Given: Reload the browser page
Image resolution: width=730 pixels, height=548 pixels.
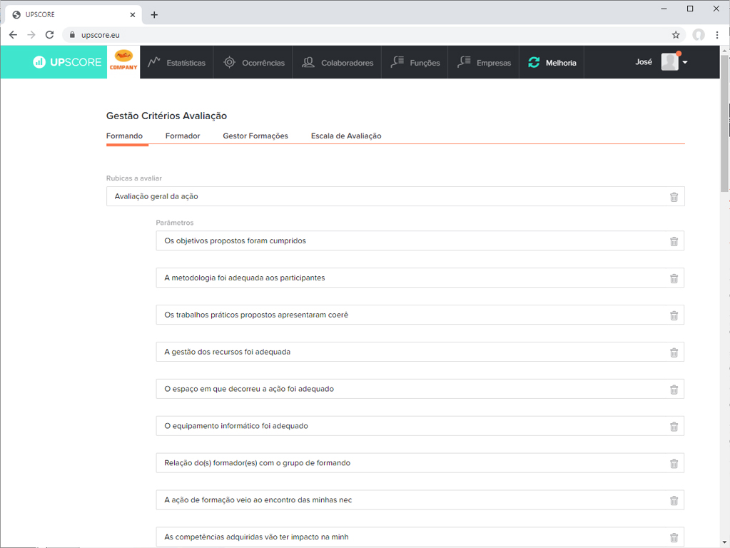Looking at the screenshot, I should pos(49,35).
